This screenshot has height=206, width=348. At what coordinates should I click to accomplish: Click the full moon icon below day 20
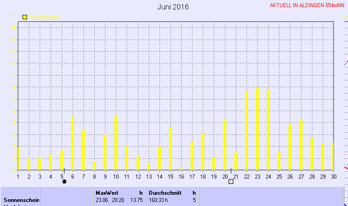(x=231, y=181)
